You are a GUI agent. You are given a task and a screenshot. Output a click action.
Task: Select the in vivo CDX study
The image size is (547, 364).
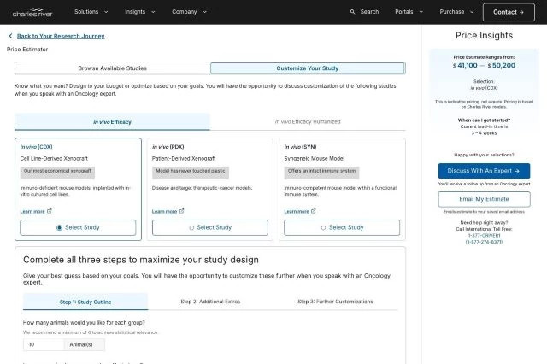tap(78, 227)
